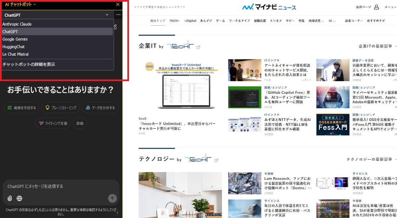This screenshot has width=397, height=218.
Task: Open the 毎日の入浴で体温 article headline
Action: click(x=287, y=210)
